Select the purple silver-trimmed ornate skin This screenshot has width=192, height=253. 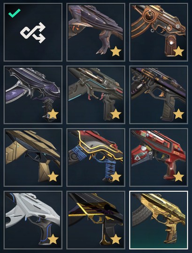pos(33,95)
